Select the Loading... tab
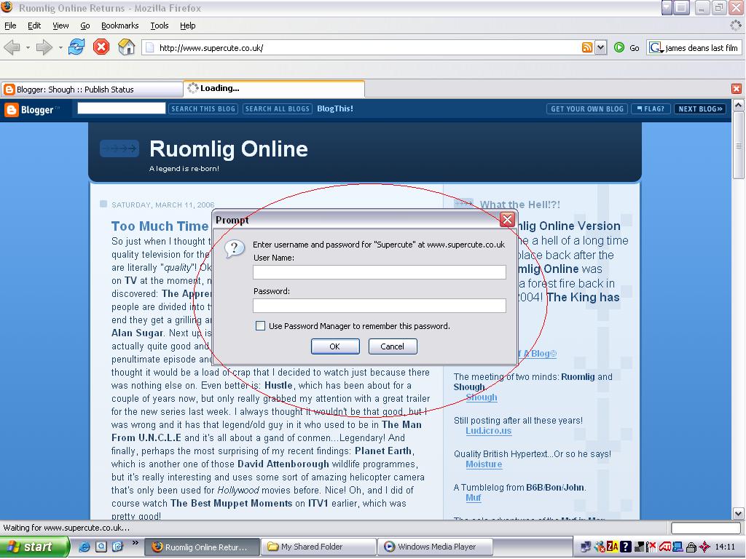This screenshot has width=746, height=559. (x=274, y=88)
